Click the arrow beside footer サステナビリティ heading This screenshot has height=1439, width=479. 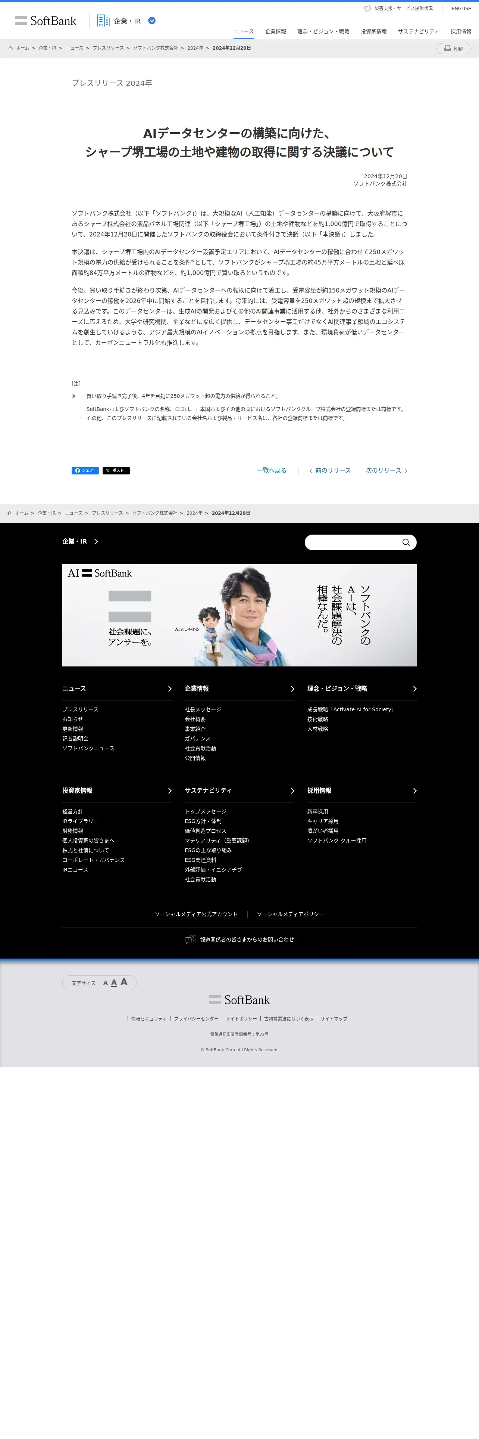click(x=292, y=791)
